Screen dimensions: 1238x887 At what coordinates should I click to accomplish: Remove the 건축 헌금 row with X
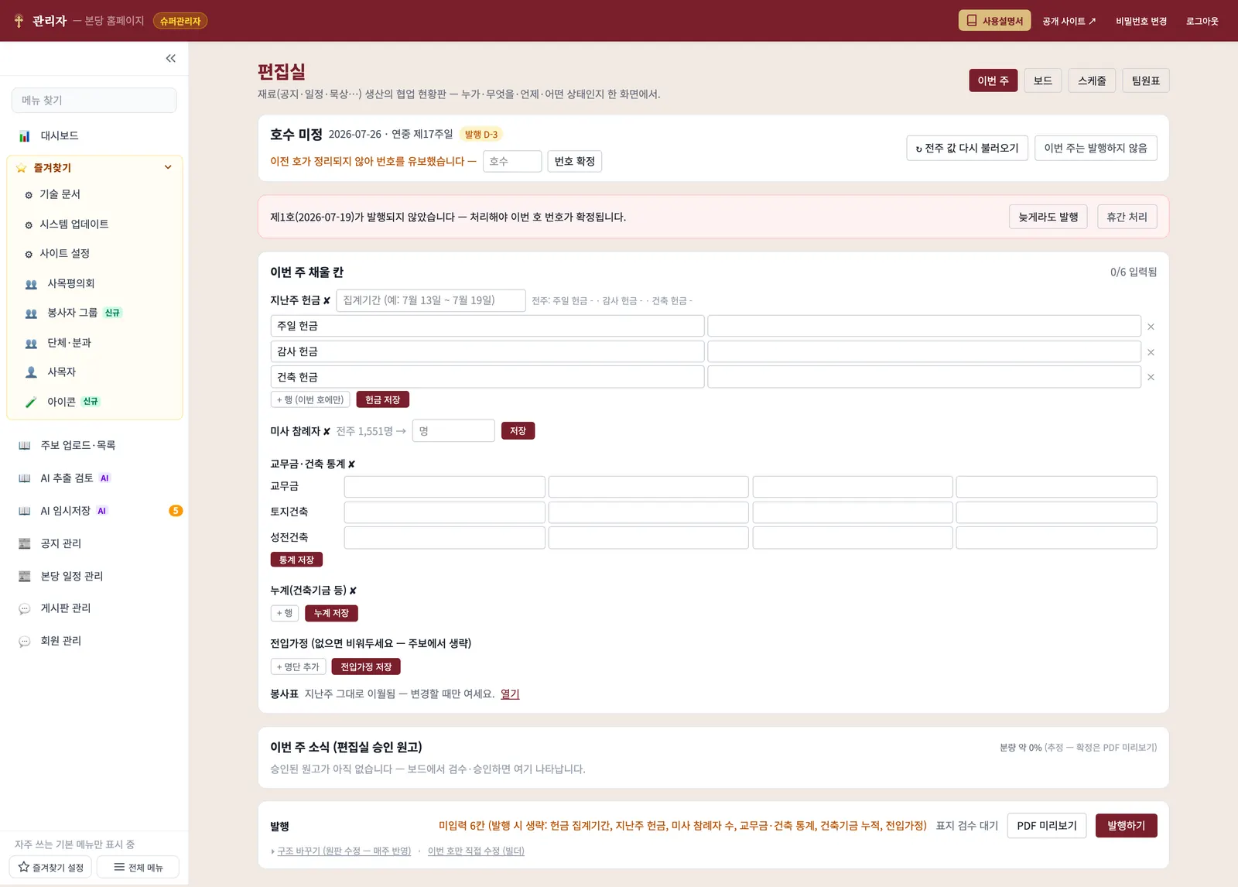[x=1151, y=378]
